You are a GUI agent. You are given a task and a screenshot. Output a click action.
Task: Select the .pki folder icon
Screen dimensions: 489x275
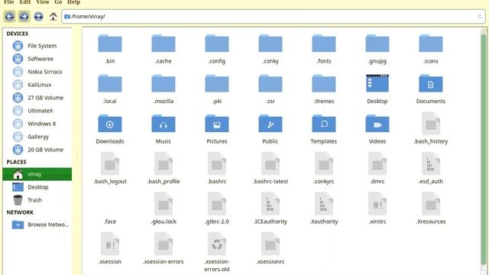tap(217, 83)
